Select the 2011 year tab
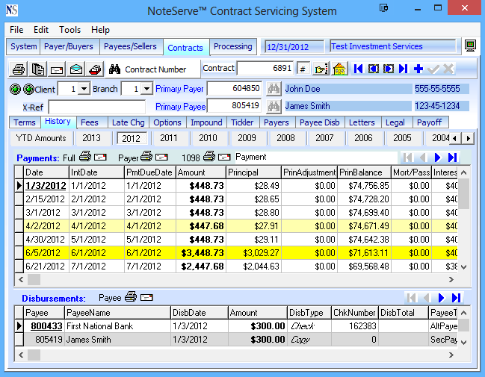485x377 pixels. pos(169,138)
